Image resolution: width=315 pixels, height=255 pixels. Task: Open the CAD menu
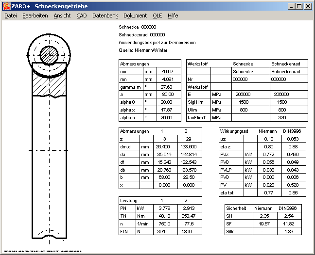[x=82, y=16]
